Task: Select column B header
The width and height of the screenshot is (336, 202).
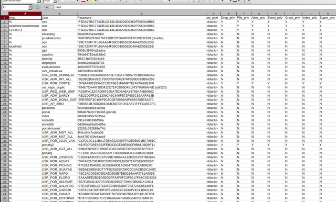Action: coord(59,14)
